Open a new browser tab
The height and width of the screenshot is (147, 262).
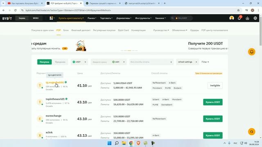(x=165, y=3)
